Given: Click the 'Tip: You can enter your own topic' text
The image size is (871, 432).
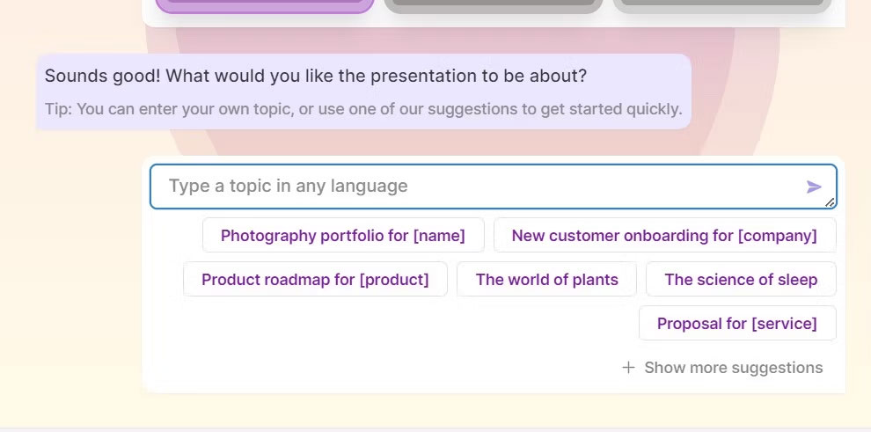Looking at the screenshot, I should 363,109.
